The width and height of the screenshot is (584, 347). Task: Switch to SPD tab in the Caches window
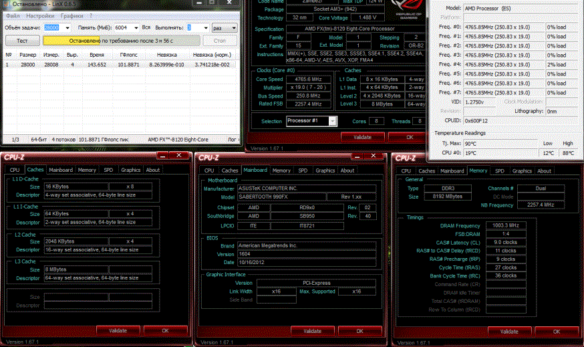point(108,170)
